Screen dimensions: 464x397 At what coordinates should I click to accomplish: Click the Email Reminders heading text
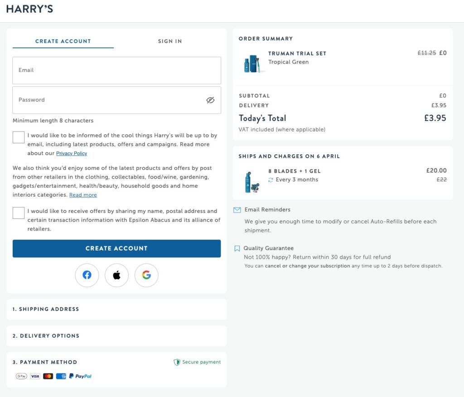(x=267, y=210)
